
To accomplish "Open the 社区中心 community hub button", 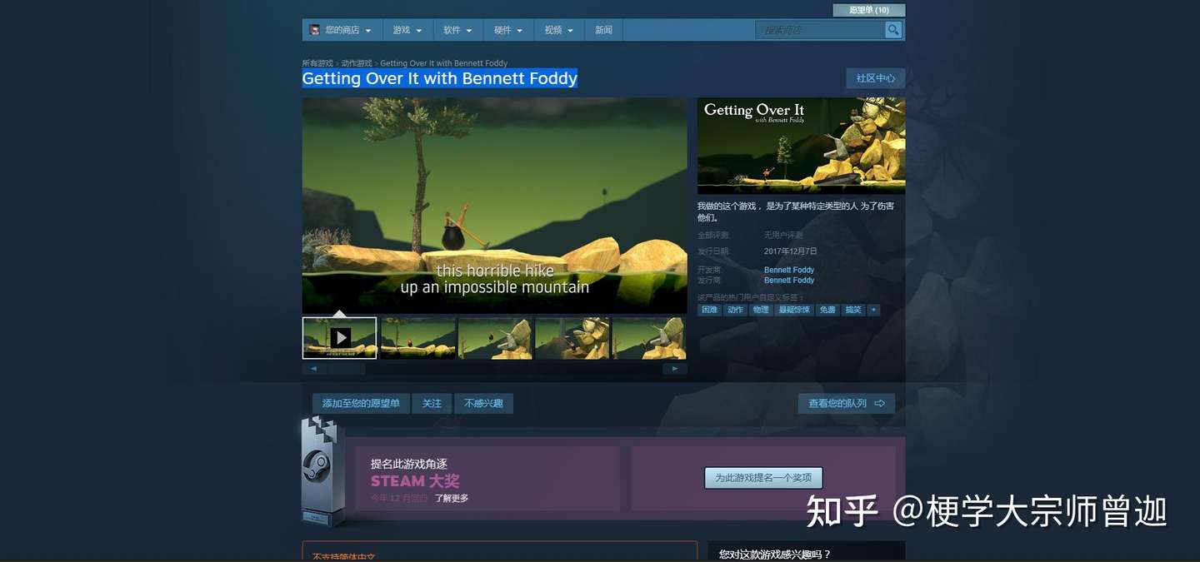I will 876,78.
